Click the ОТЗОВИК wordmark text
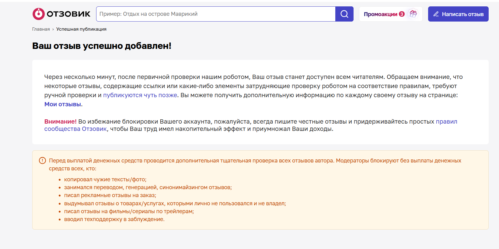 click(x=68, y=14)
